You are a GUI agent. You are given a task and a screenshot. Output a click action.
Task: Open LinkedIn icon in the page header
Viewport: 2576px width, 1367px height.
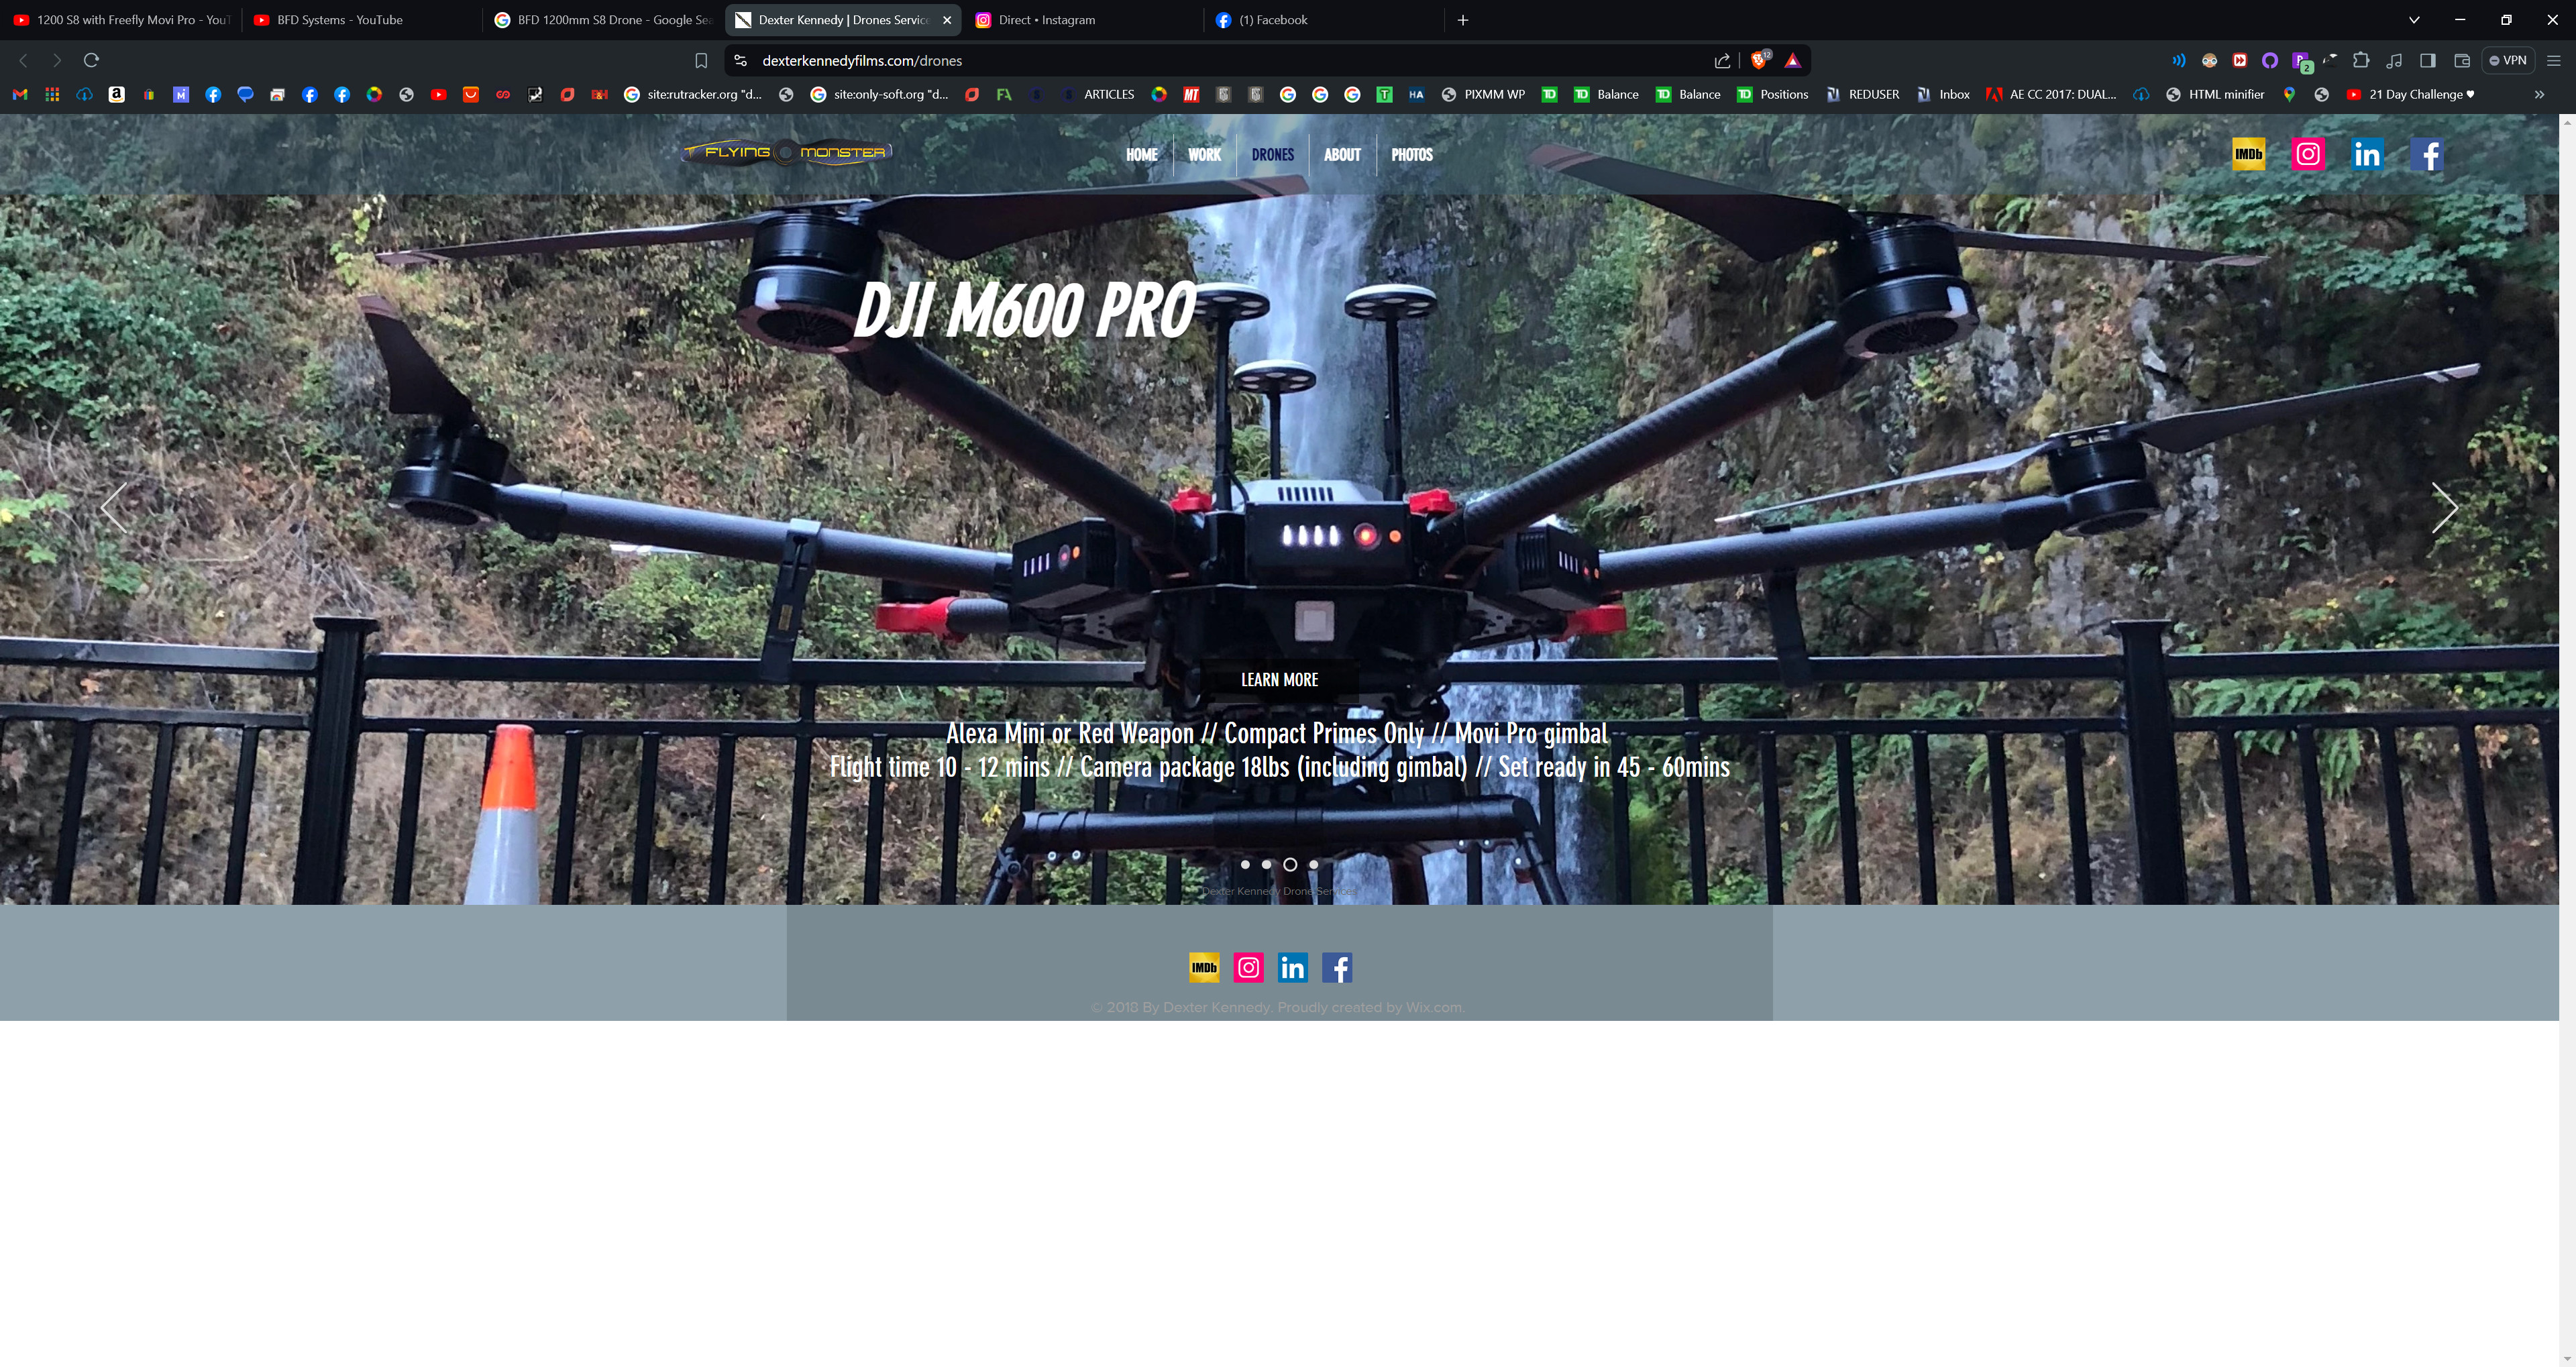pyautogui.click(x=2367, y=154)
